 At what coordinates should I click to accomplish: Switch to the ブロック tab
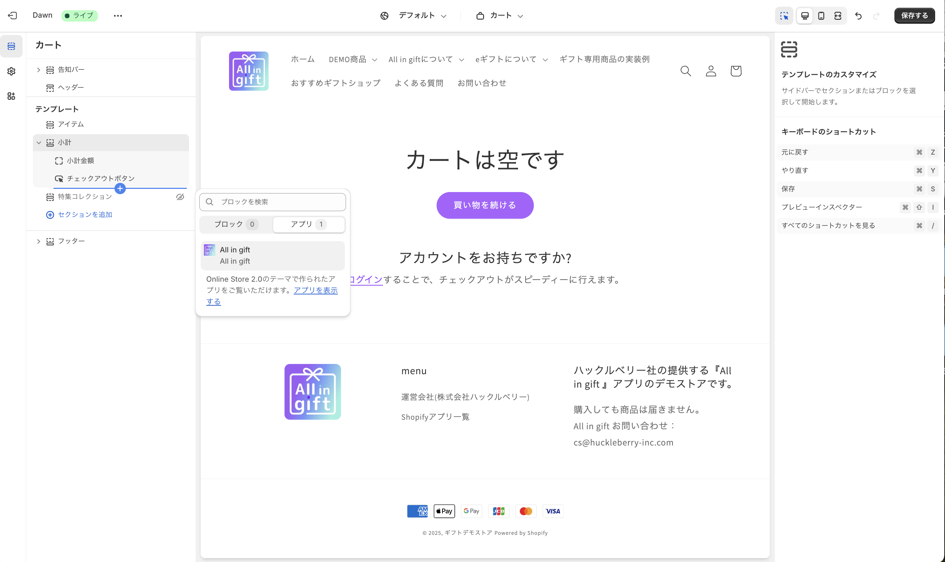tap(236, 224)
